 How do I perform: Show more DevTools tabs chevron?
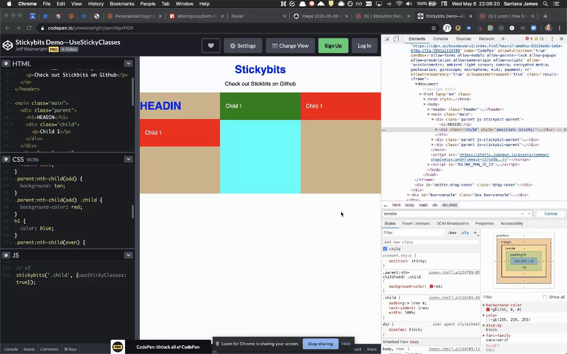[x=503, y=39]
